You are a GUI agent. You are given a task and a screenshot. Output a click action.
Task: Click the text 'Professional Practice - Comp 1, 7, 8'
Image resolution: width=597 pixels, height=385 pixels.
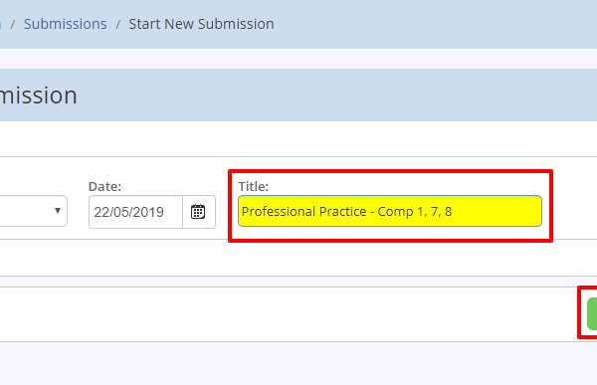tap(346, 211)
